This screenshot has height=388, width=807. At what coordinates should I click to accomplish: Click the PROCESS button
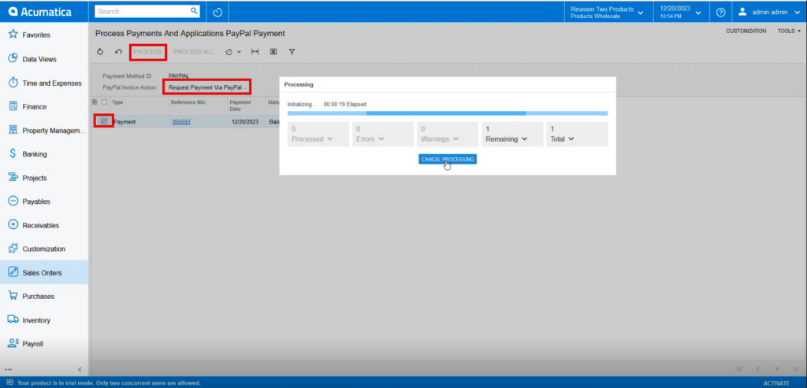[x=147, y=52]
